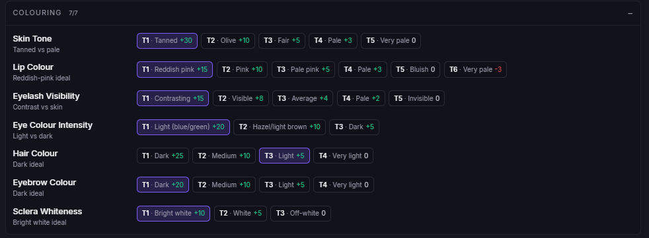Select T2 Olive skin tone option
This screenshot has width=649, height=238.
(228, 41)
